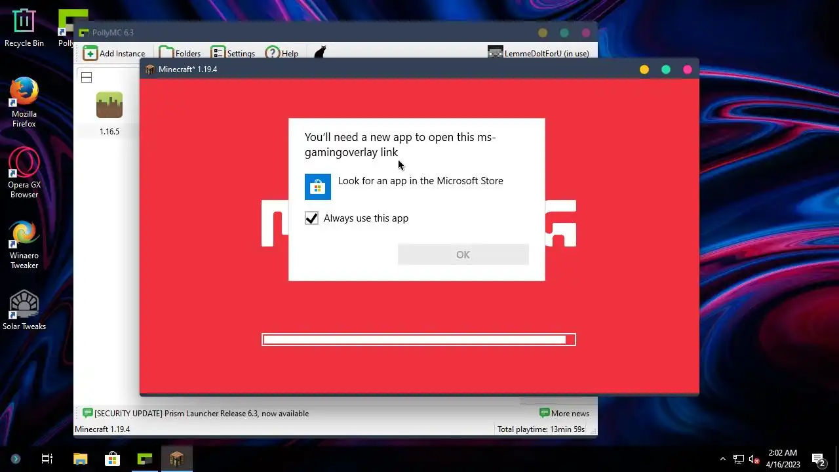Viewport: 839px width, 472px height.
Task: Click the green maximize button of Minecraft window
Action: [666, 69]
